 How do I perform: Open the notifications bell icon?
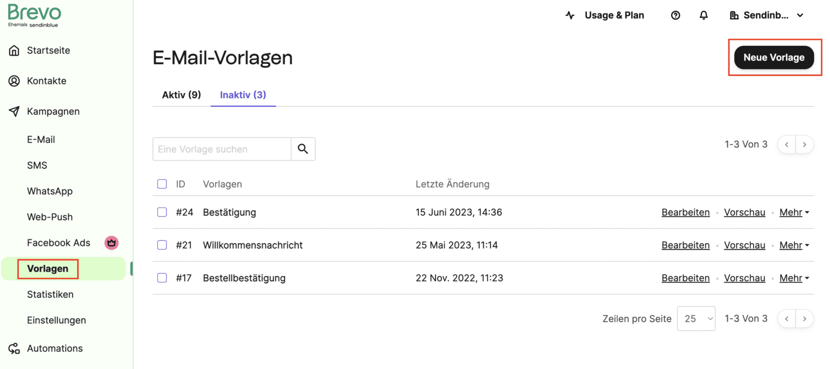pyautogui.click(x=704, y=15)
